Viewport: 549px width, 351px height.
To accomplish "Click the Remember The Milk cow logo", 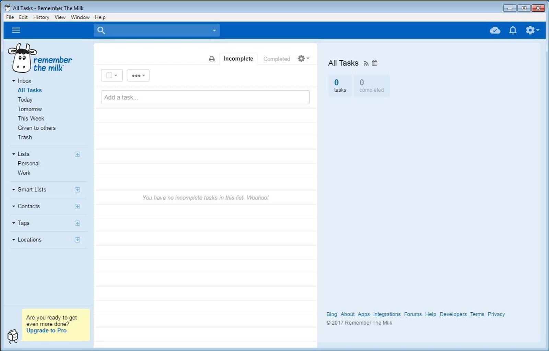I will point(40,58).
